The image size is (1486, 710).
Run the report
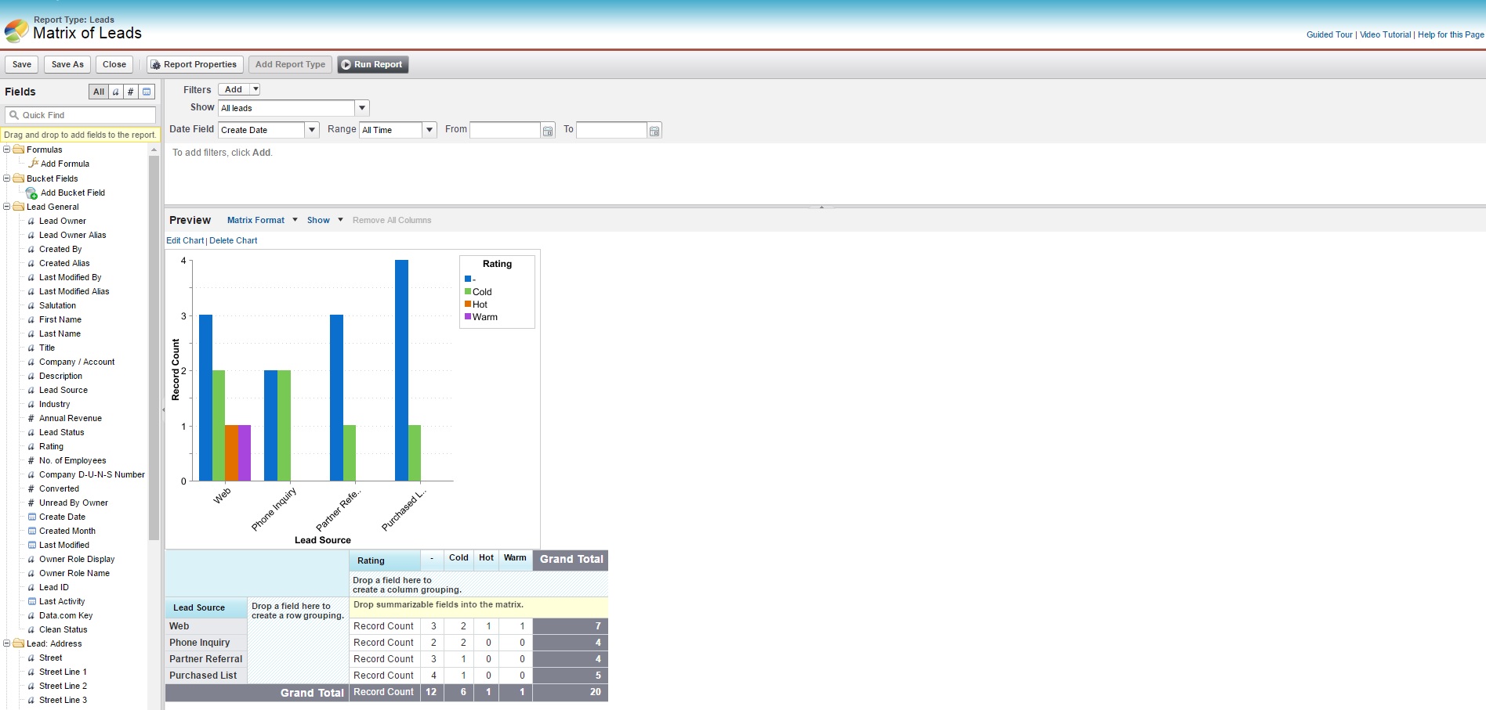[373, 64]
